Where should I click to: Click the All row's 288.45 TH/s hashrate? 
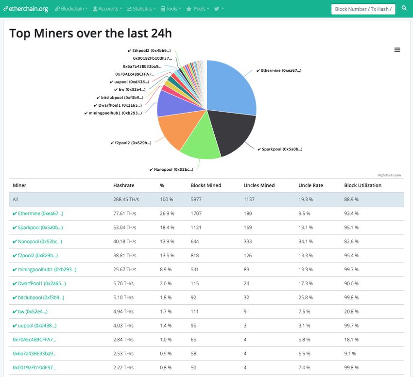[126, 199]
